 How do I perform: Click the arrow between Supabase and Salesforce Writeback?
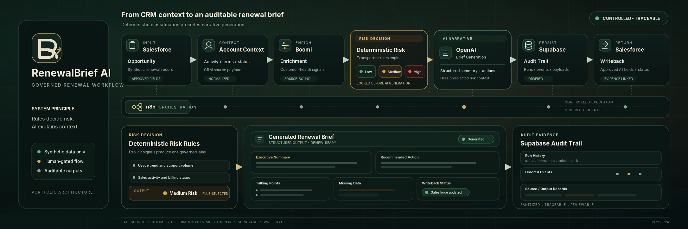[589, 60]
